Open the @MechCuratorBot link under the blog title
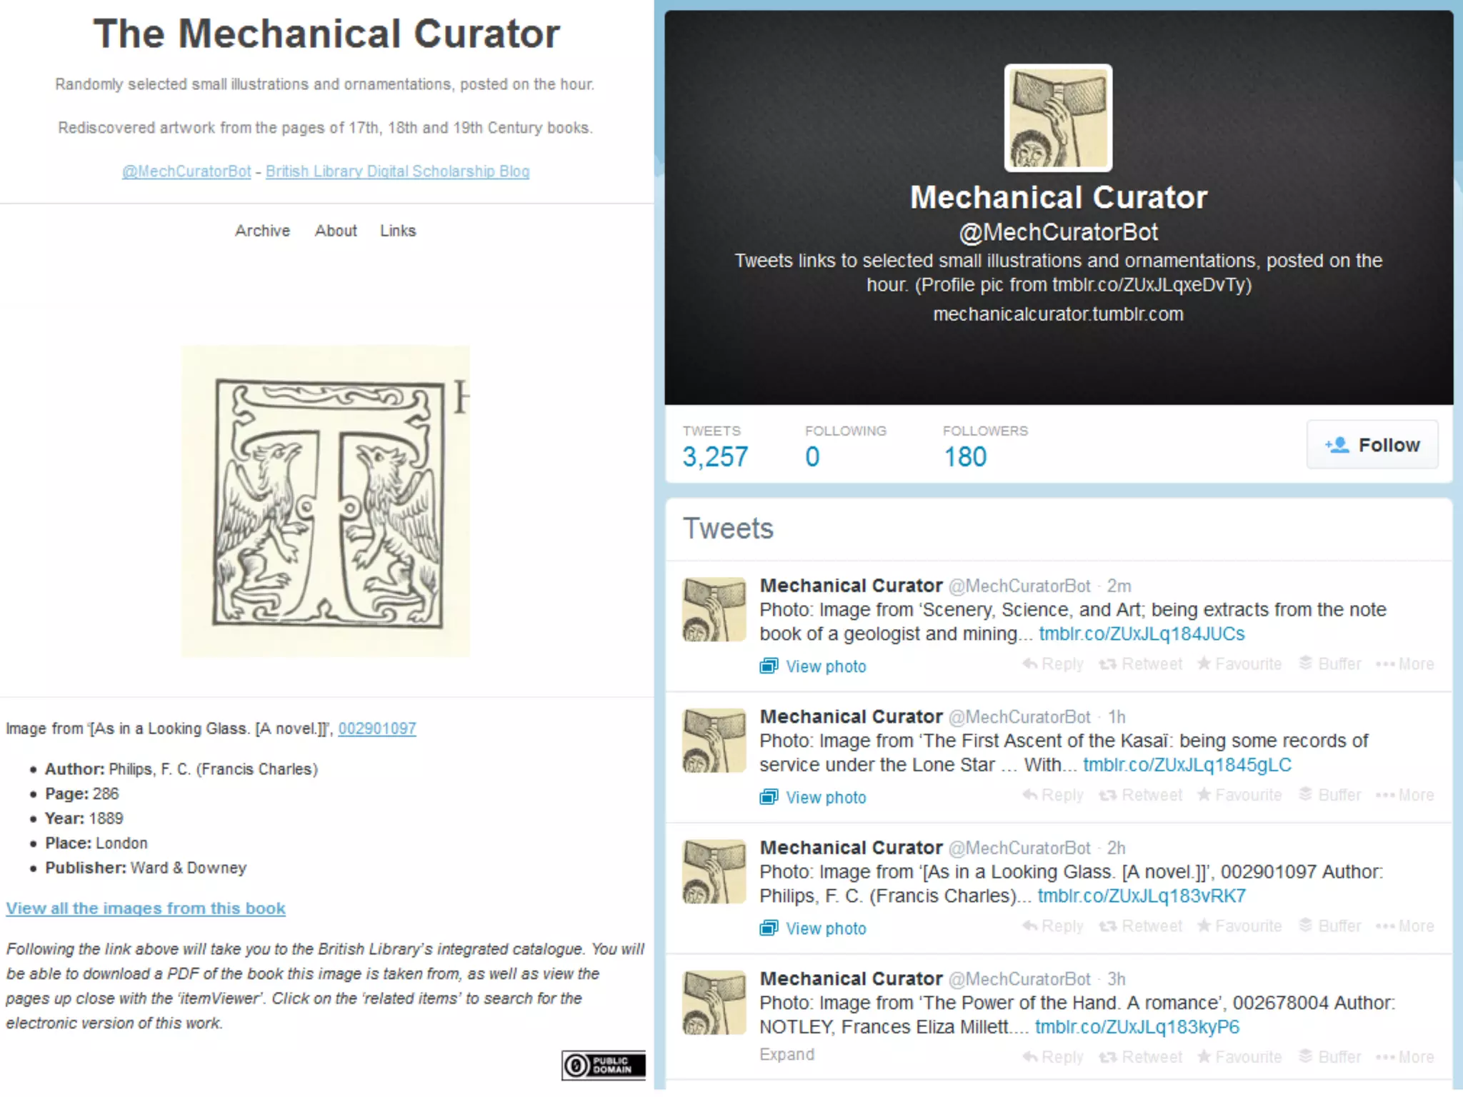1463x1097 pixels. [186, 171]
